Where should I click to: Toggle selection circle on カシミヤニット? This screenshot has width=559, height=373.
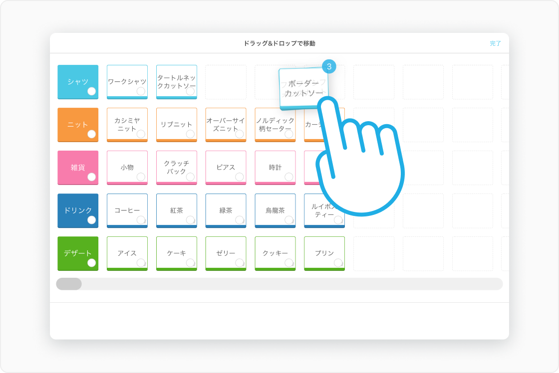[x=141, y=134]
